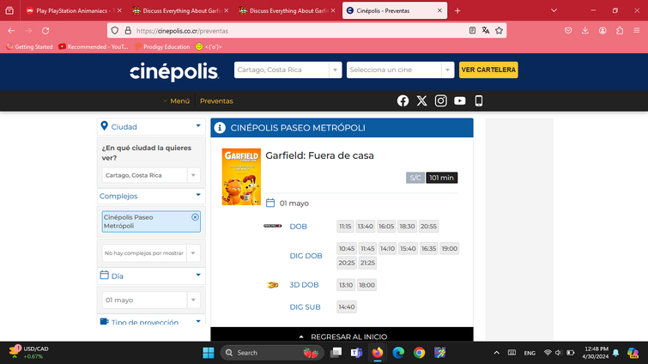The height and width of the screenshot is (364, 648).
Task: Click Garfield movie poster thumbnail
Action: (241, 177)
